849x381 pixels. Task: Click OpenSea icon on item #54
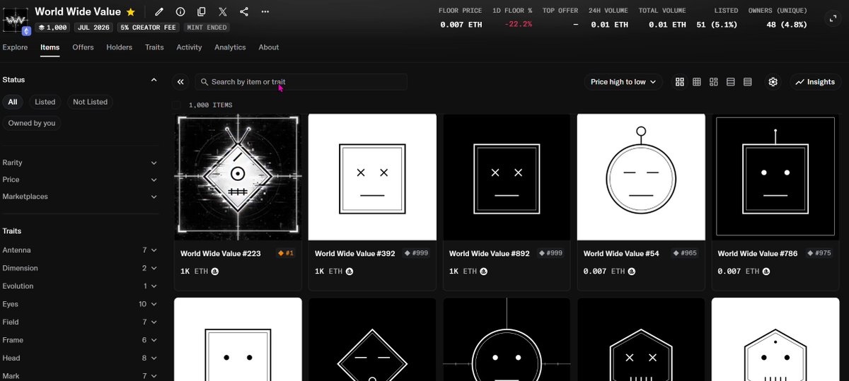tap(632, 271)
